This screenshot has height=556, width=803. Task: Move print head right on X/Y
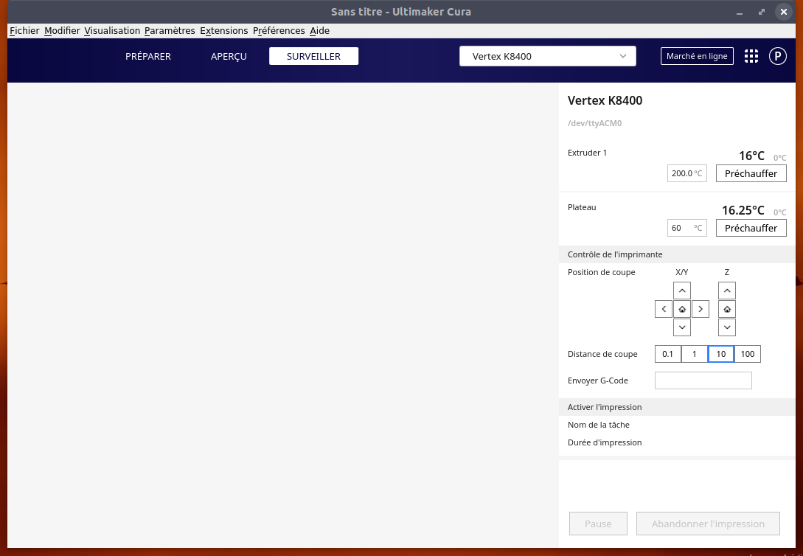click(x=700, y=309)
